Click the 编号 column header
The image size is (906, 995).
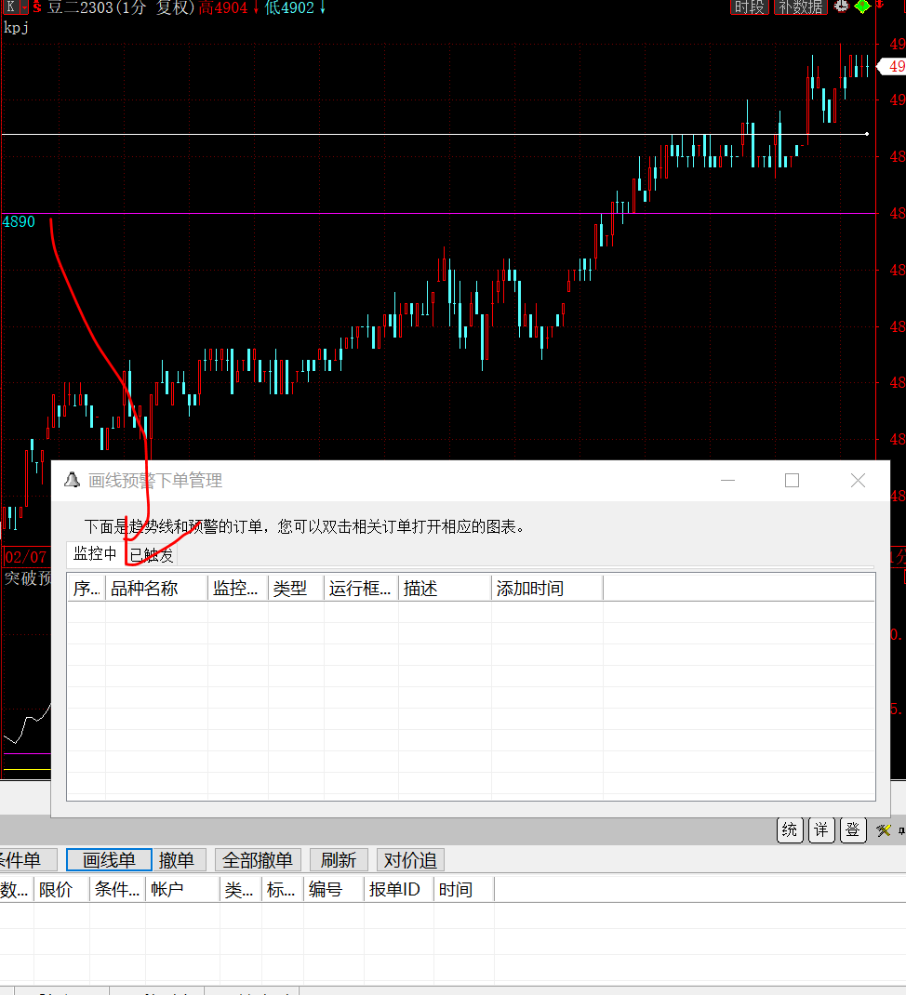click(x=334, y=890)
